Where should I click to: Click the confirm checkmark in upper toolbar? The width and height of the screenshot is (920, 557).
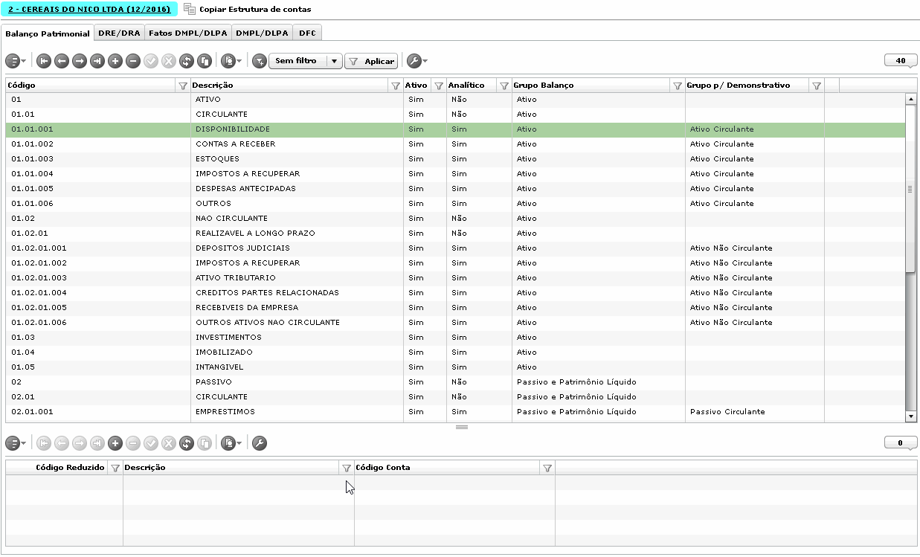coord(151,61)
